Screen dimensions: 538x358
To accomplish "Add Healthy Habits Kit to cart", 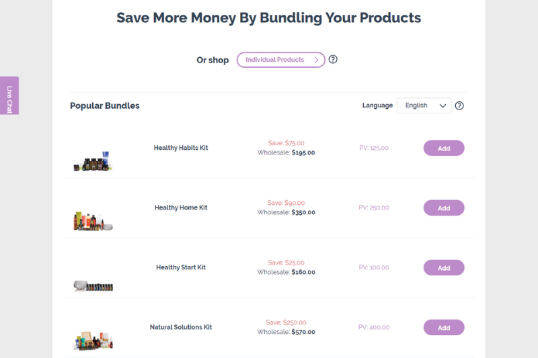I will (x=444, y=148).
